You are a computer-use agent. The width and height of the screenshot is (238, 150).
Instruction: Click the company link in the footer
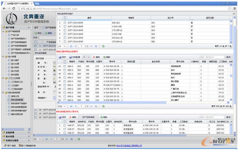[129, 146]
